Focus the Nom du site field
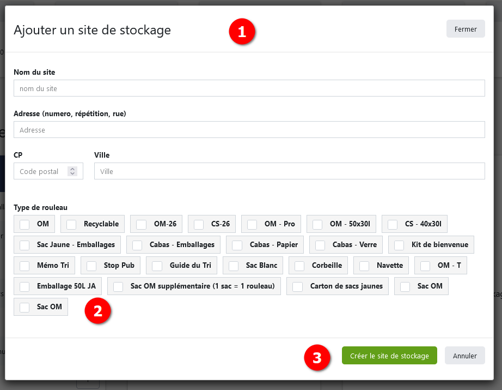This screenshot has width=502, height=390. (x=249, y=88)
